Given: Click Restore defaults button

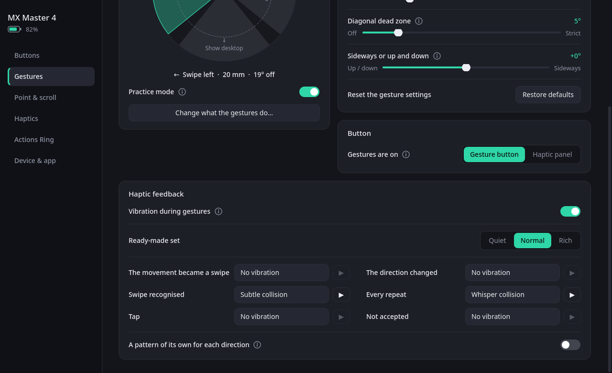Looking at the screenshot, I should point(548,95).
